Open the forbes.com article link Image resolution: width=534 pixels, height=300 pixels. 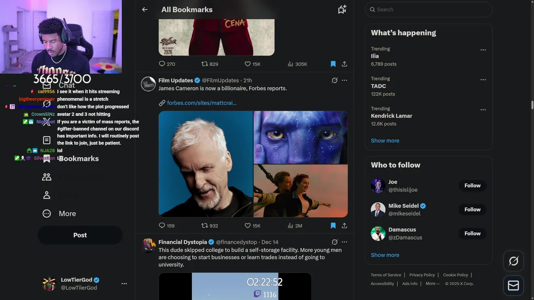click(x=202, y=103)
